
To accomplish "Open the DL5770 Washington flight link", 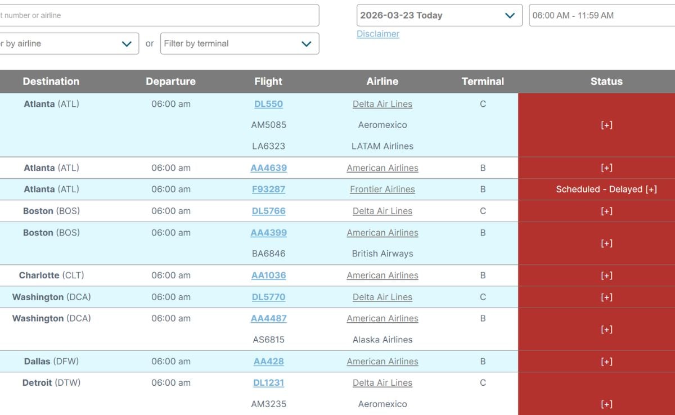I will 268,297.
